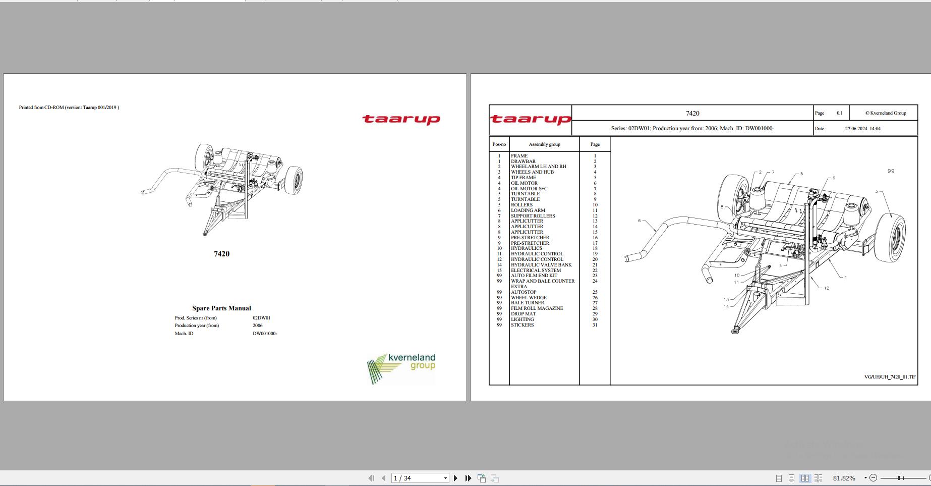Viewport: 931px width, 486px height.
Task: Click the VG/UH/UH_7420_01.TIF caption
Action: [x=890, y=377]
